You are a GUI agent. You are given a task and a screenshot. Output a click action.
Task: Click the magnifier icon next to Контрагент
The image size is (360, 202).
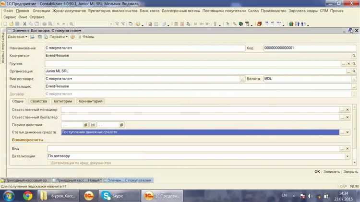354,56
